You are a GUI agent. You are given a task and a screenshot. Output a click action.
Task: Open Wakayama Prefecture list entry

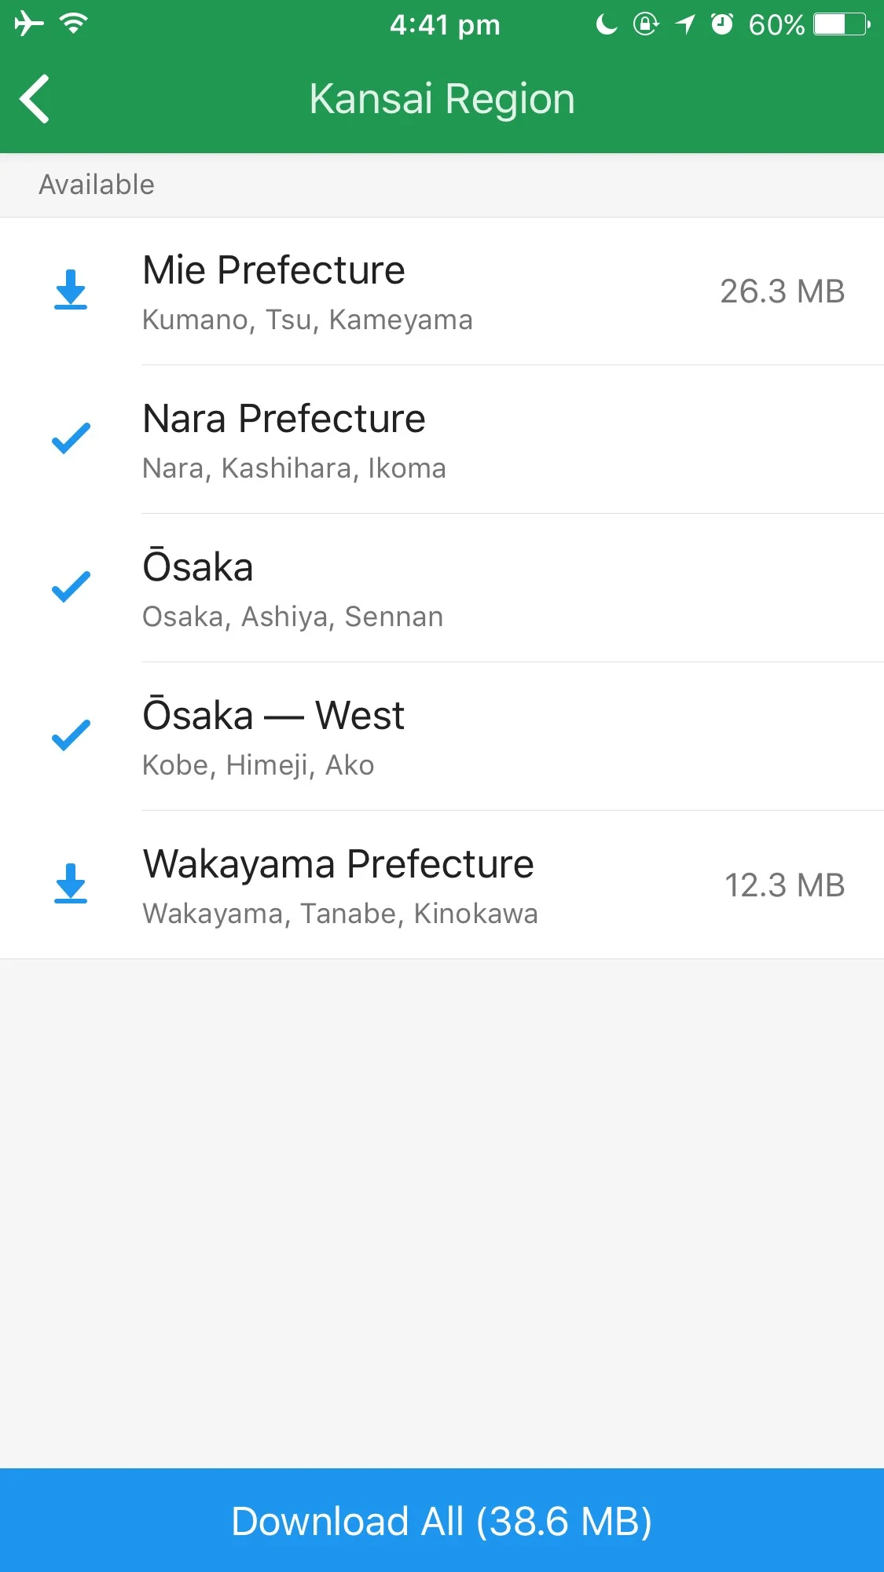tap(442, 885)
